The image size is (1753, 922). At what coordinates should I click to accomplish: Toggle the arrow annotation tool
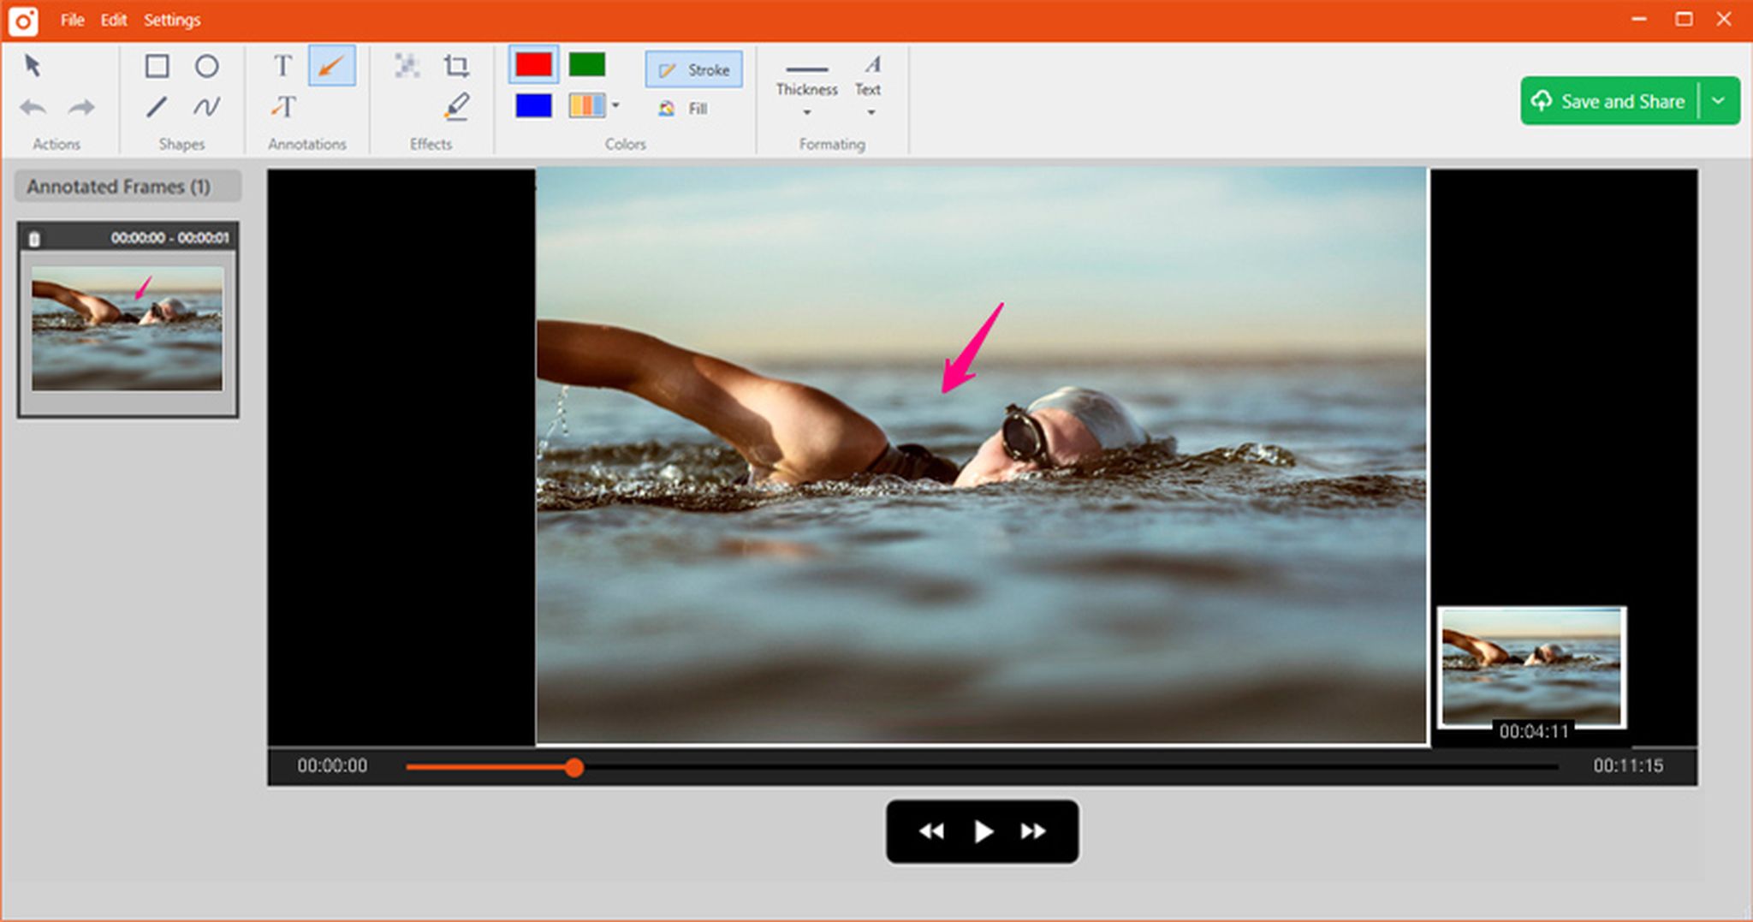331,66
